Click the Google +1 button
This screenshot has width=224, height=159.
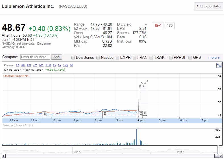(x=158, y=26)
